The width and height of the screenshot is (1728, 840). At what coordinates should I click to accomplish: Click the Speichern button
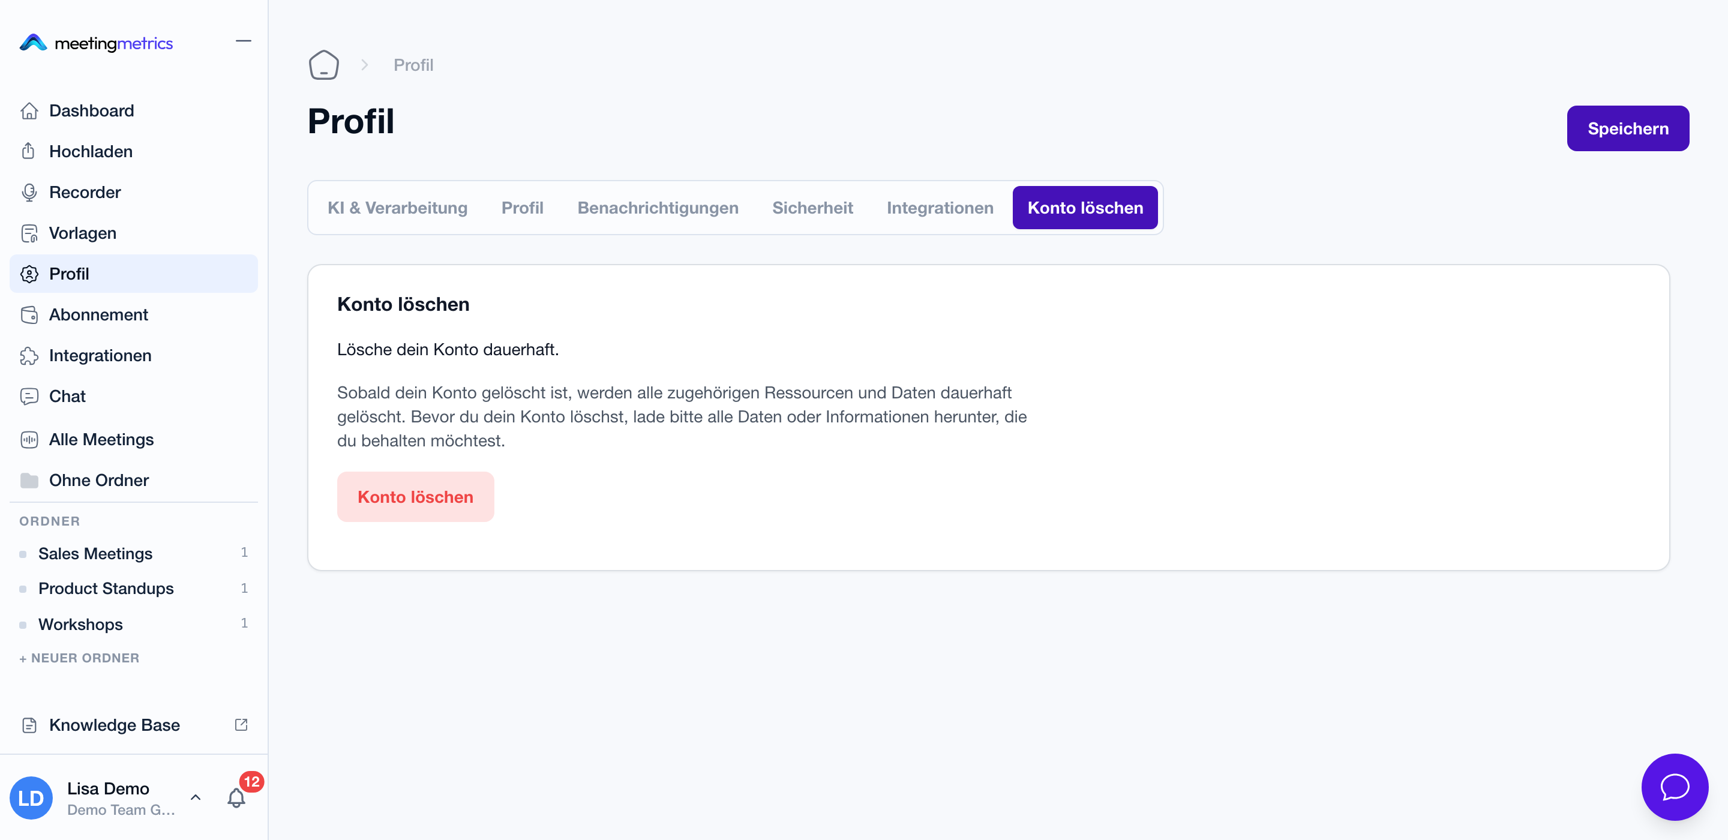click(1627, 128)
